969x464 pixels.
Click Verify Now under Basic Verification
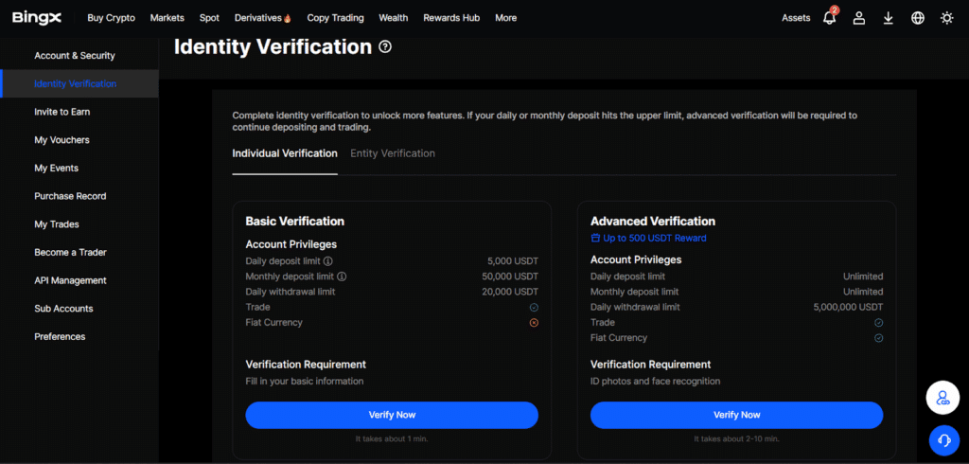pos(392,415)
